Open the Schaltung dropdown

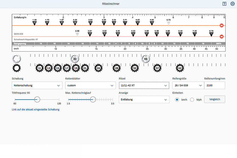coord(37,85)
